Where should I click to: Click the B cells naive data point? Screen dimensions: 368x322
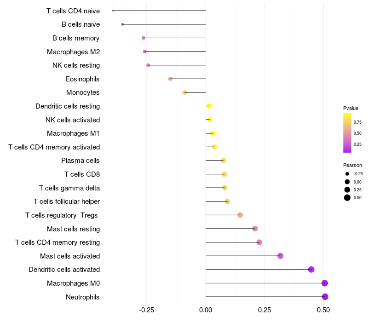(122, 24)
